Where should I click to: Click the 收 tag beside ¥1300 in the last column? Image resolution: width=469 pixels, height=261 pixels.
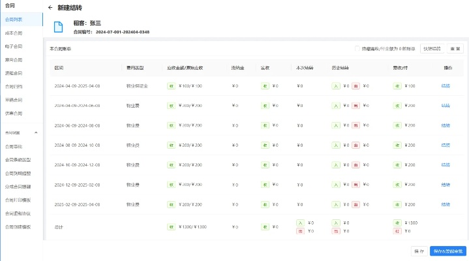pyautogui.click(x=398, y=223)
